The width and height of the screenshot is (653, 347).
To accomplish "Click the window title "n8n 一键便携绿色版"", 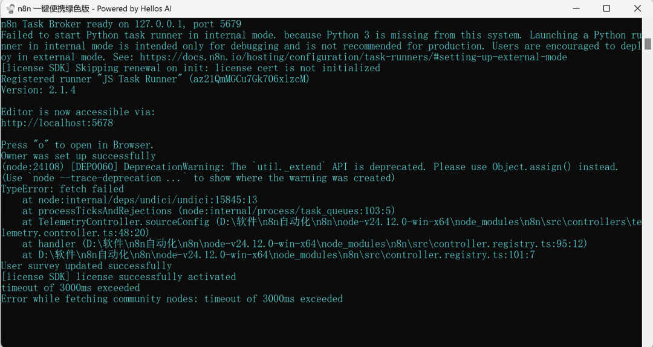I will (x=58, y=8).
